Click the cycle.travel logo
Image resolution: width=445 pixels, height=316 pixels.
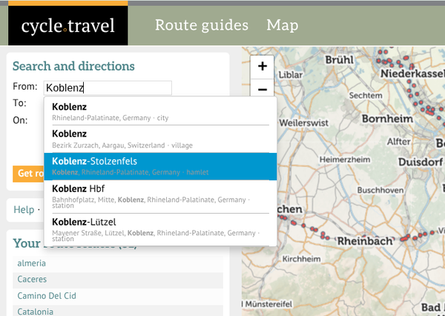[68, 27]
